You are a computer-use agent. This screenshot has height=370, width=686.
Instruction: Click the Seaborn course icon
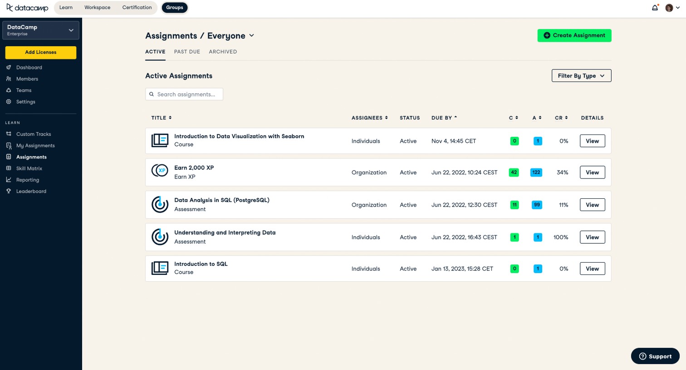(x=160, y=140)
